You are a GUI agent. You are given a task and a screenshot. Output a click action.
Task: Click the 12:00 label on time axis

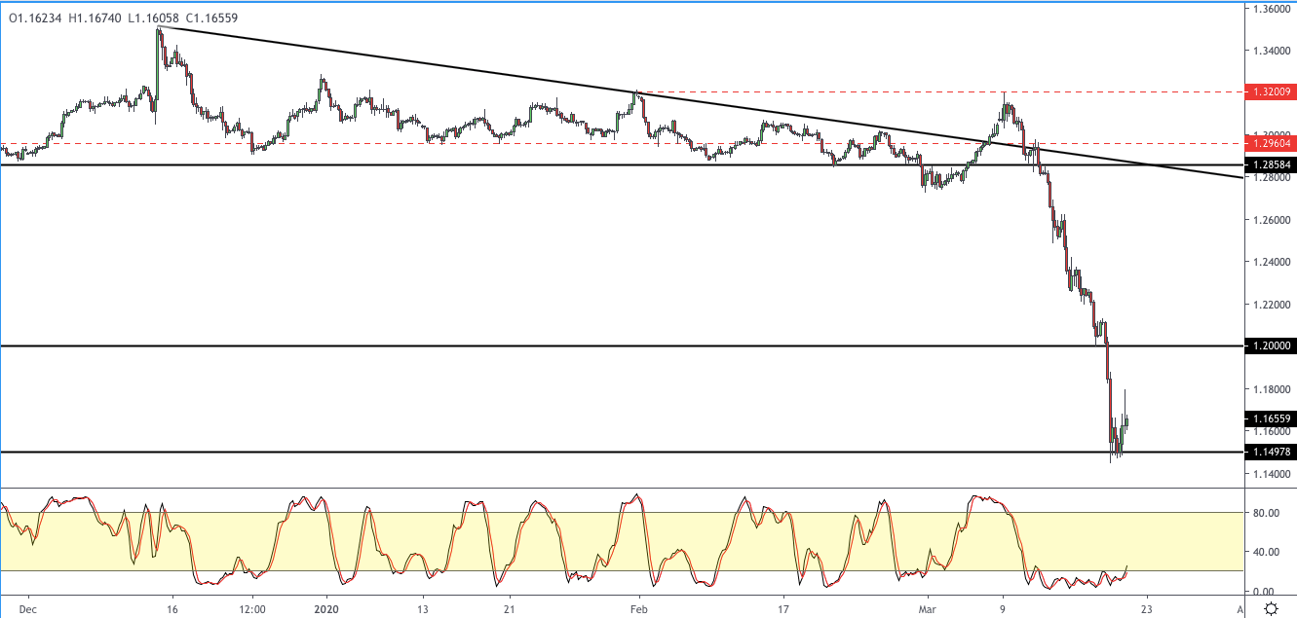252,608
